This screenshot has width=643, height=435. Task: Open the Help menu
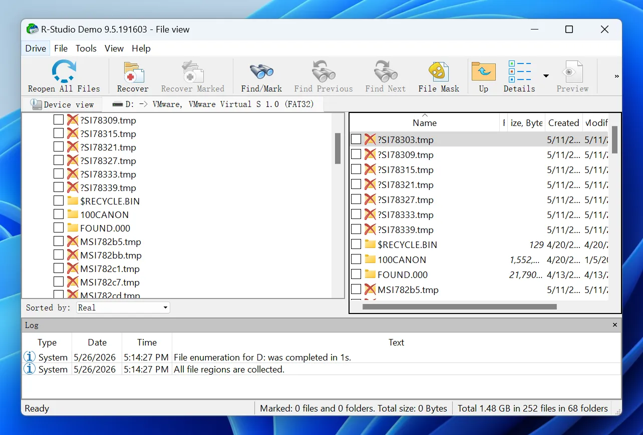[141, 48]
